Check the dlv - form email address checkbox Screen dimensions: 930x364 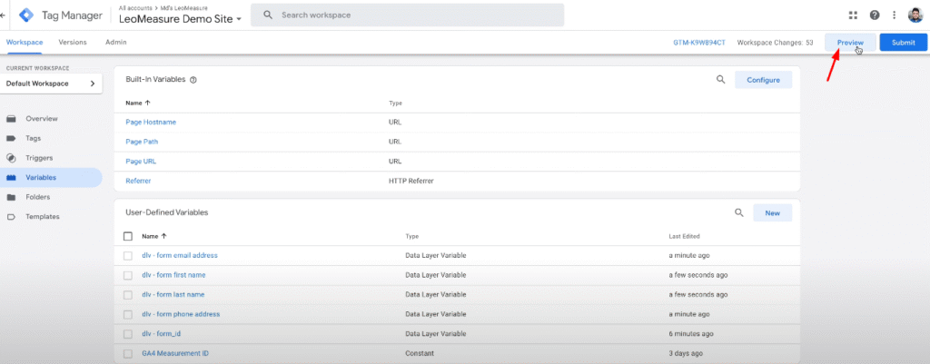click(127, 255)
